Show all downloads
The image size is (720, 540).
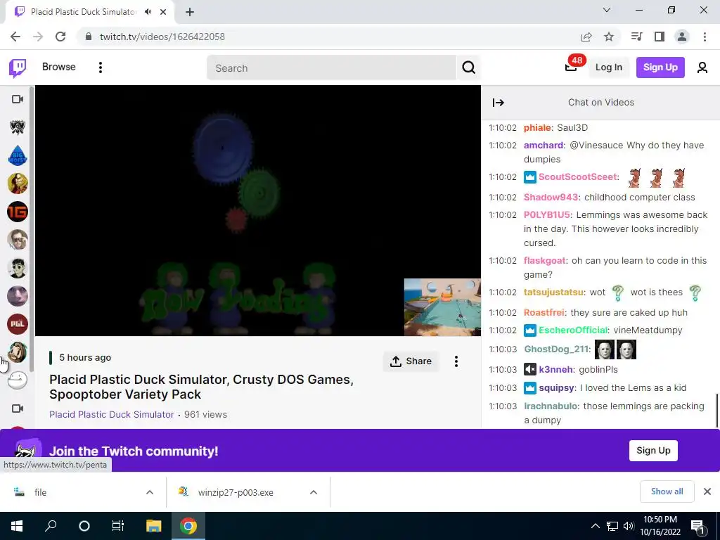tap(667, 491)
